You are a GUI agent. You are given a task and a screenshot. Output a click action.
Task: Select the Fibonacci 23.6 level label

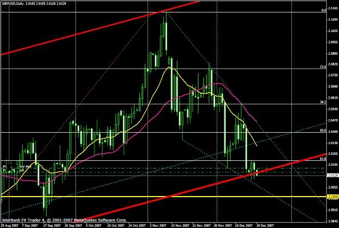[x=323, y=67]
